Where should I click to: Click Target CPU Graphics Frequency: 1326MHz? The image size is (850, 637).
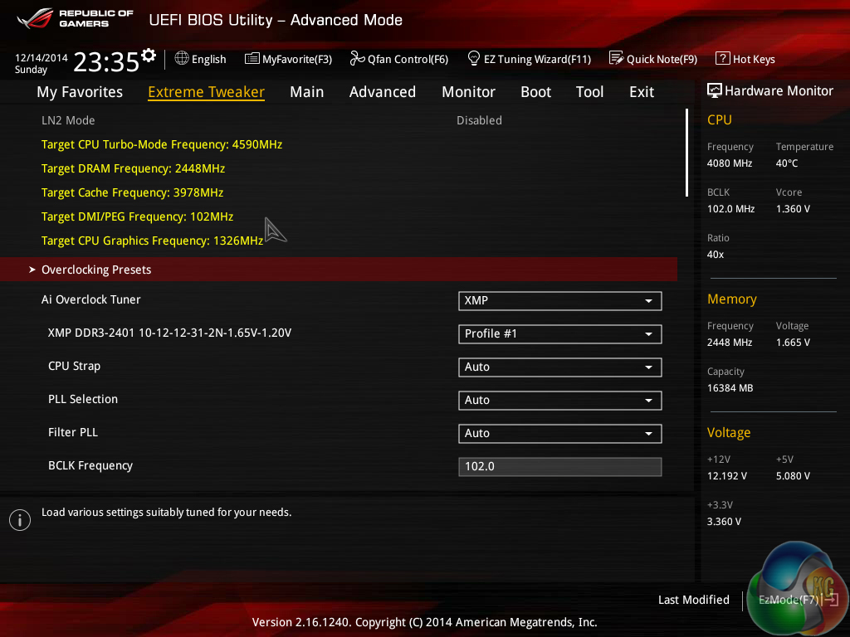[152, 241]
